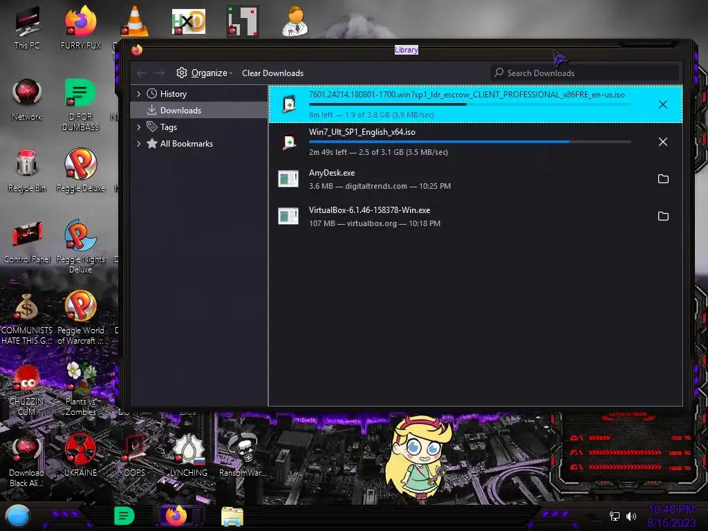Click the Library back arrow
The width and height of the screenshot is (708, 531).
tap(142, 73)
